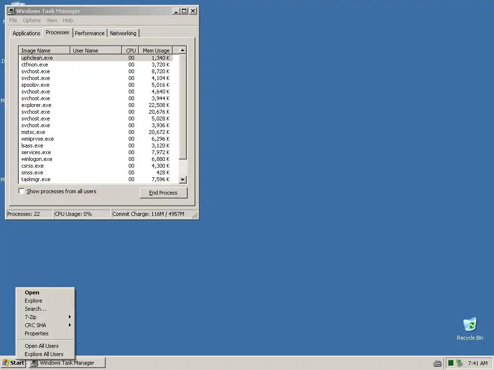Select the services.exe process
Image resolution: width=494 pixels, height=370 pixels.
tap(96, 152)
